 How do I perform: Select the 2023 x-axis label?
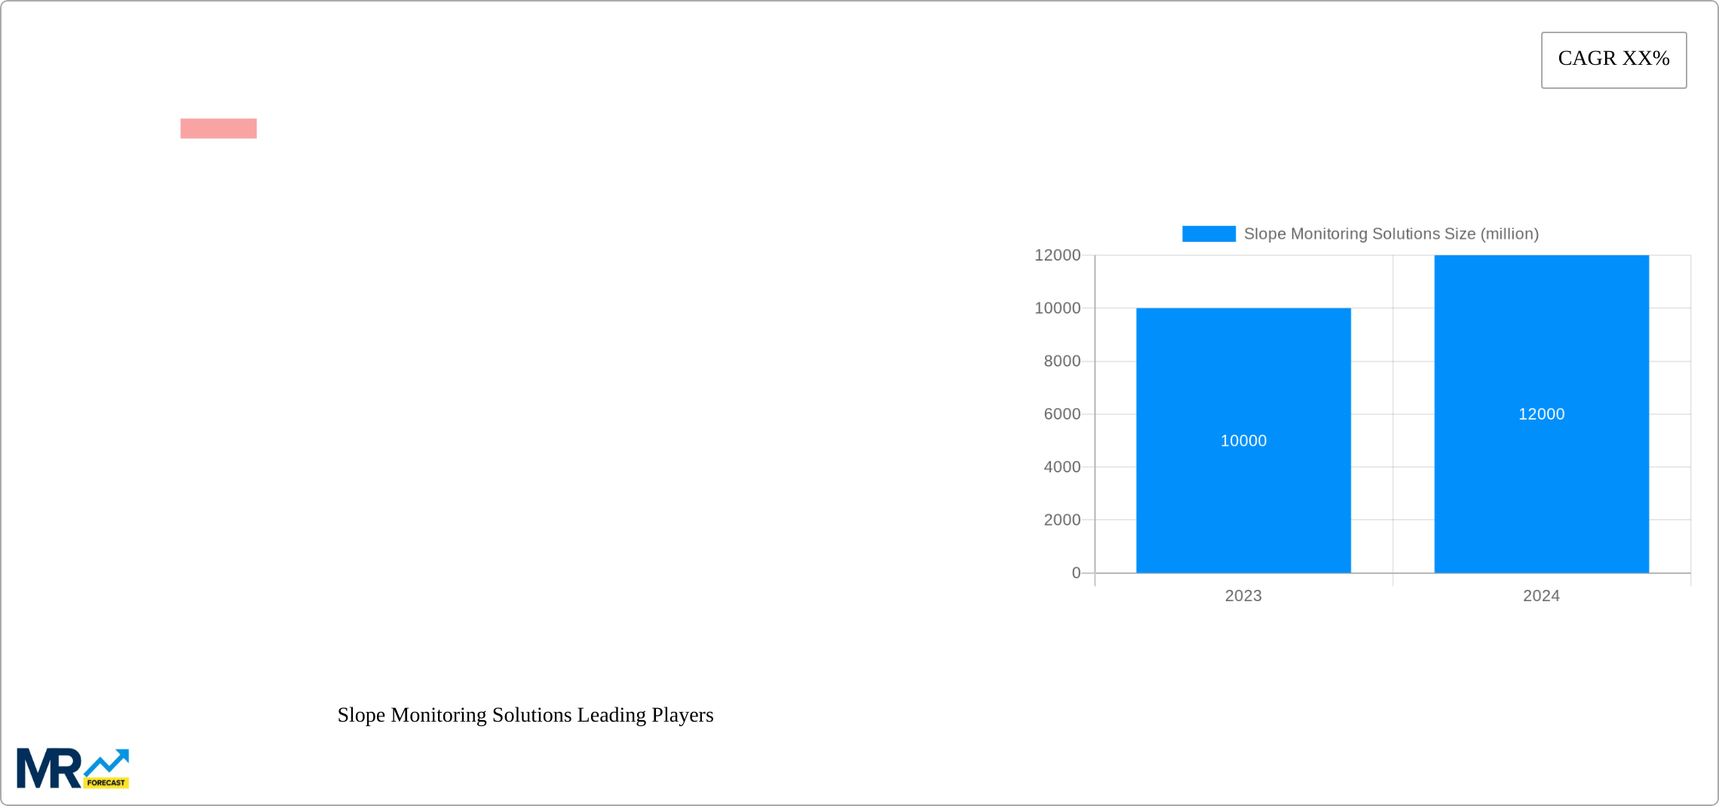pyautogui.click(x=1244, y=595)
